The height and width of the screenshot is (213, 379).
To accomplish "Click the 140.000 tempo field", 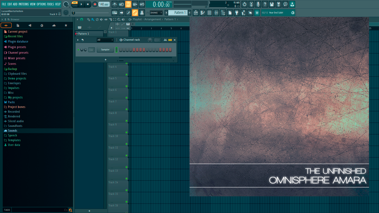I will [104, 4].
